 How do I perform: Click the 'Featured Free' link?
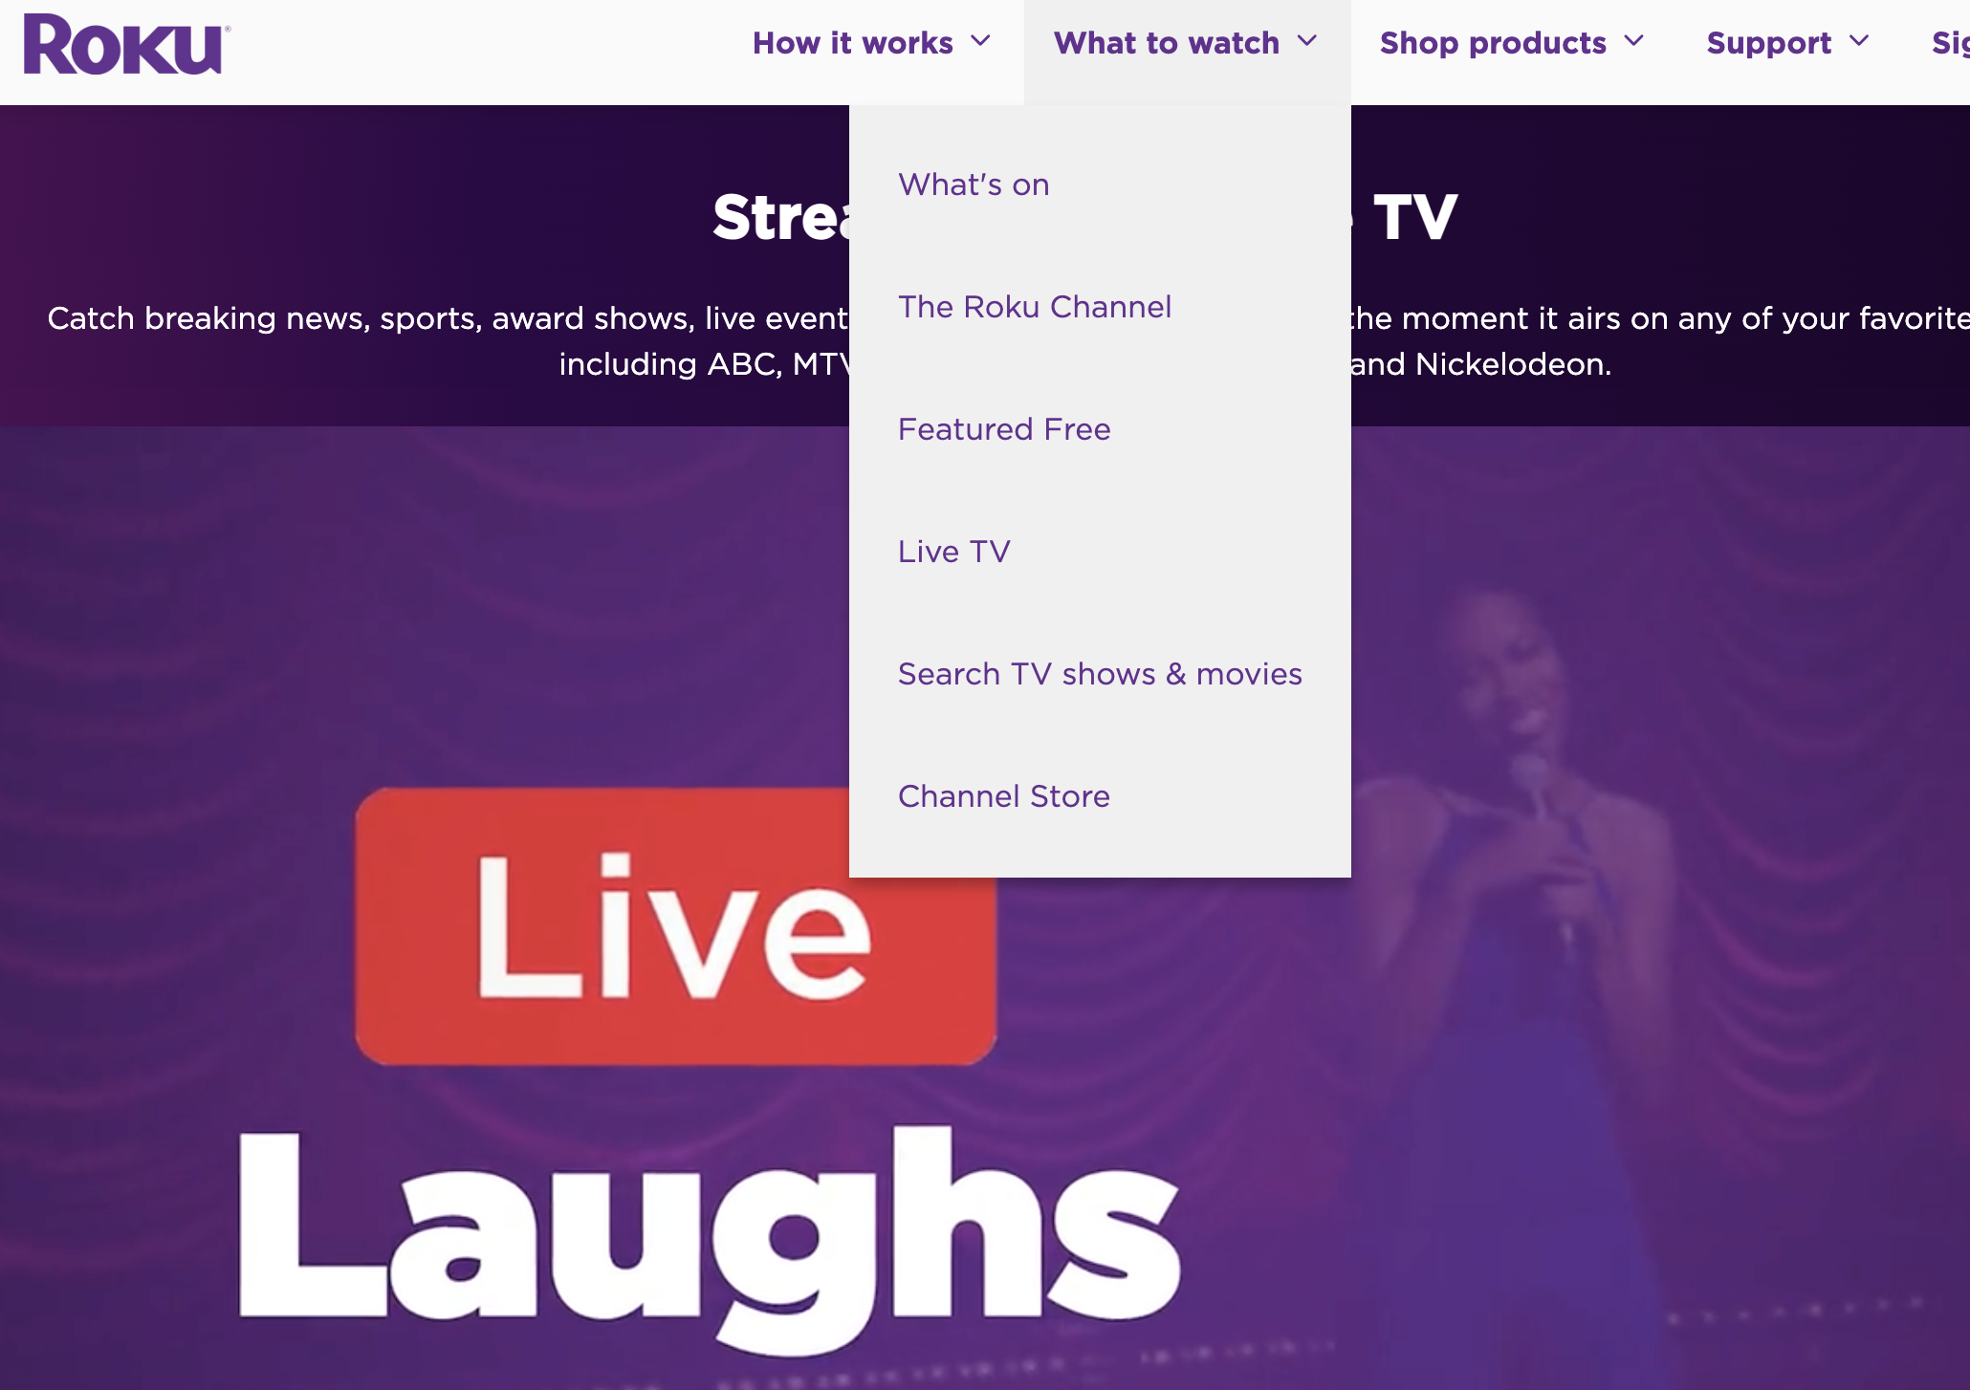click(1002, 428)
